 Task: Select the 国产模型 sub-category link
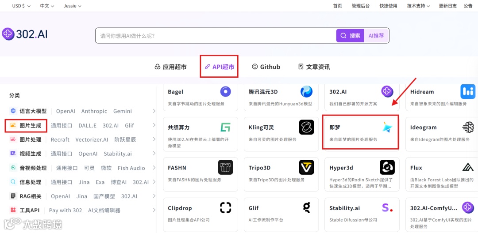(104, 196)
